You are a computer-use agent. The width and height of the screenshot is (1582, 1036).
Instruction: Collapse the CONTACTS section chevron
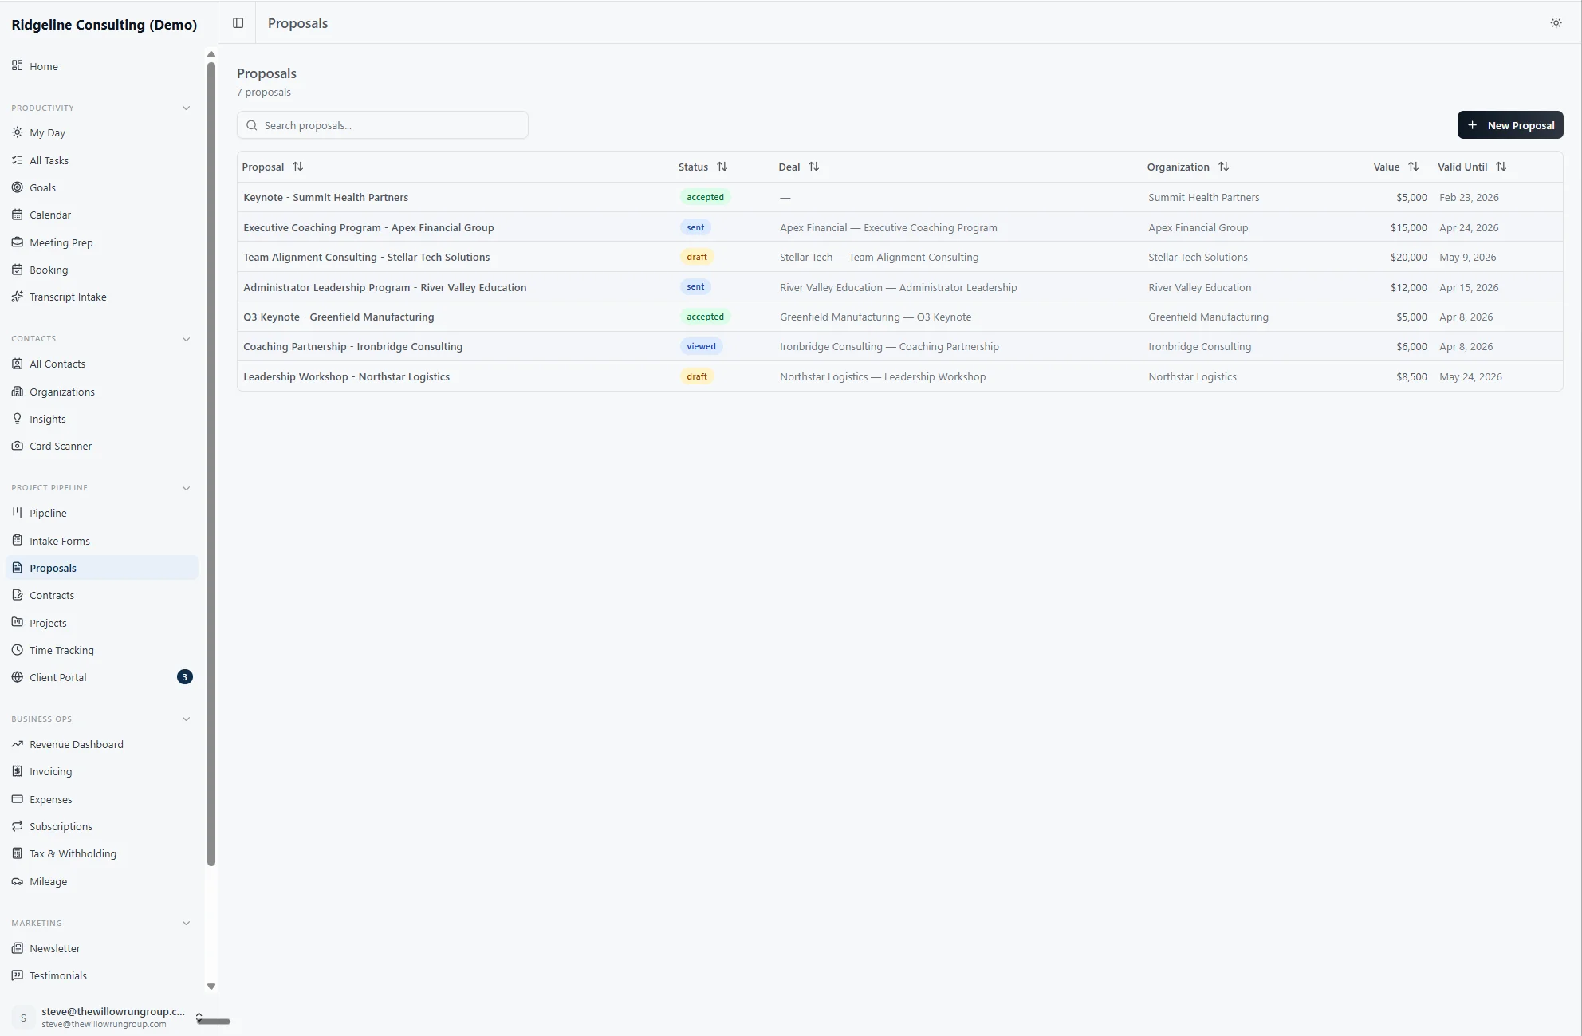187,339
